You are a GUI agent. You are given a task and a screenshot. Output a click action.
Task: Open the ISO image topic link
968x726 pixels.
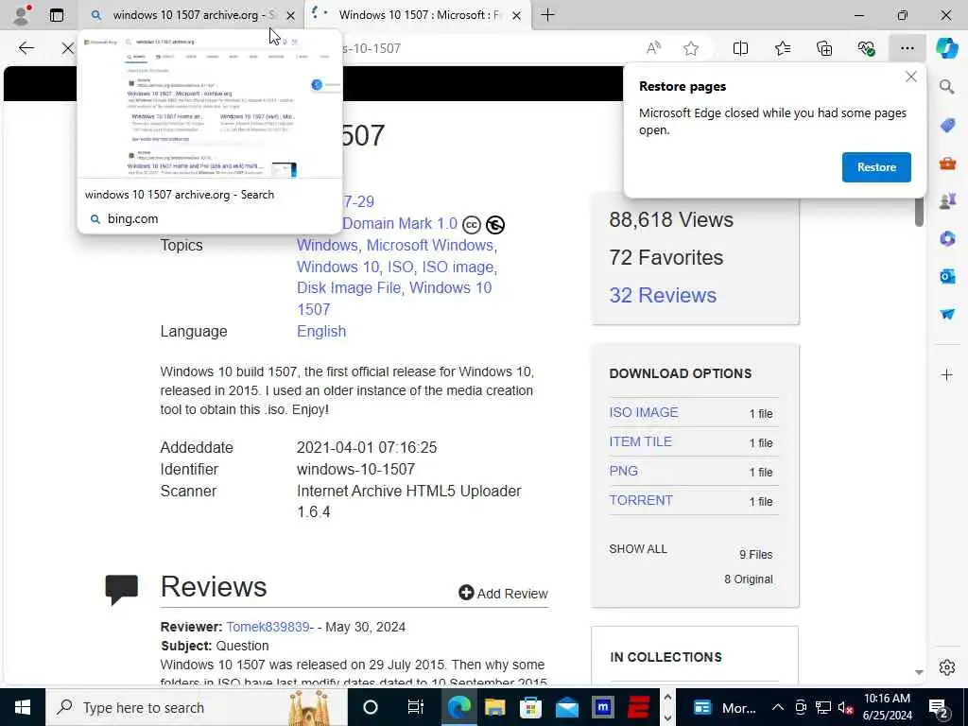pyautogui.click(x=458, y=267)
